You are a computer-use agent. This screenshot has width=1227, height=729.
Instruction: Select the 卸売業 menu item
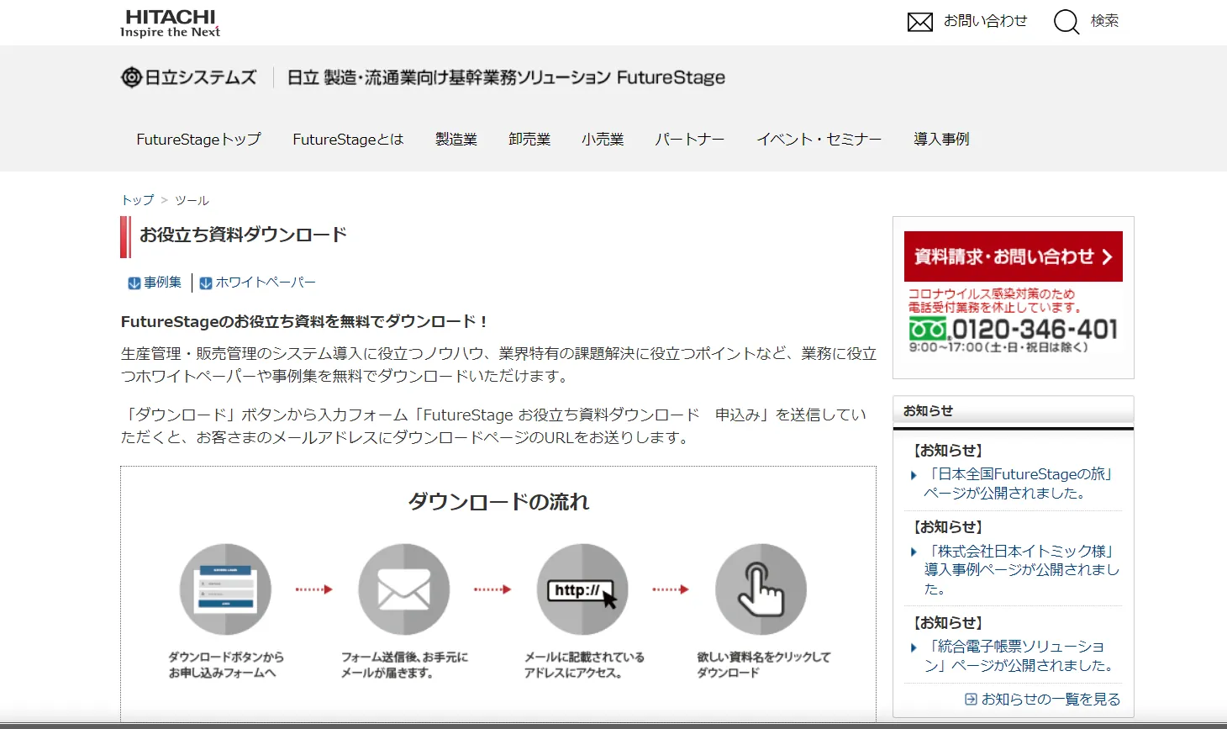pyautogui.click(x=529, y=140)
